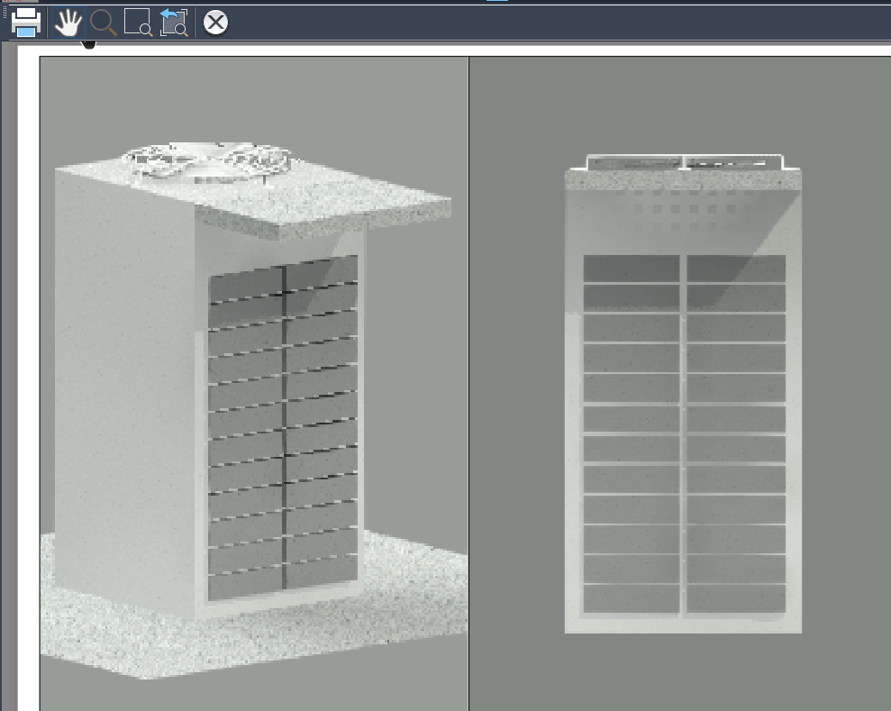
Task: Select the Plot tool to print the drawing
Action: [25, 23]
